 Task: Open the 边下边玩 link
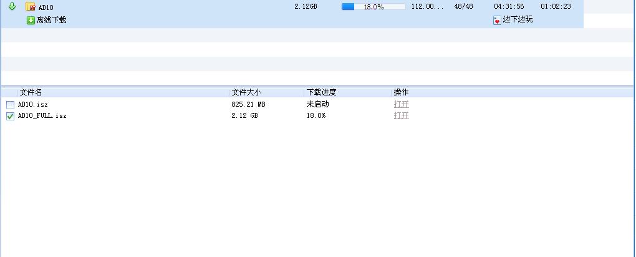click(x=518, y=19)
